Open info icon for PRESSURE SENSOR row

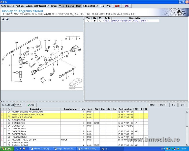click(x=2, y=117)
